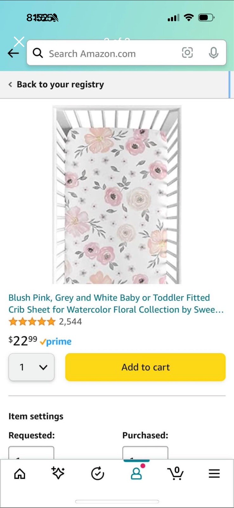Click Add to cart button
234x508 pixels.
coord(145,367)
